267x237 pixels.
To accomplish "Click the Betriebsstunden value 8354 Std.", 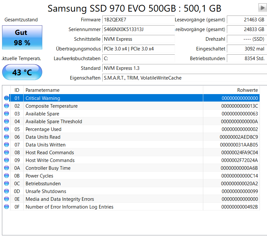I will [x=247, y=59].
